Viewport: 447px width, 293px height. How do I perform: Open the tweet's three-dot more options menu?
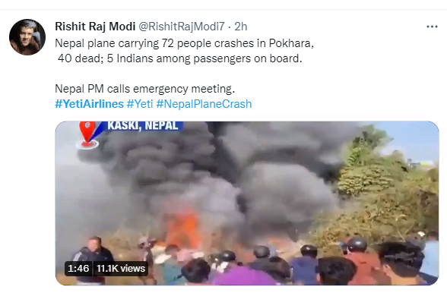pyautogui.click(x=432, y=27)
